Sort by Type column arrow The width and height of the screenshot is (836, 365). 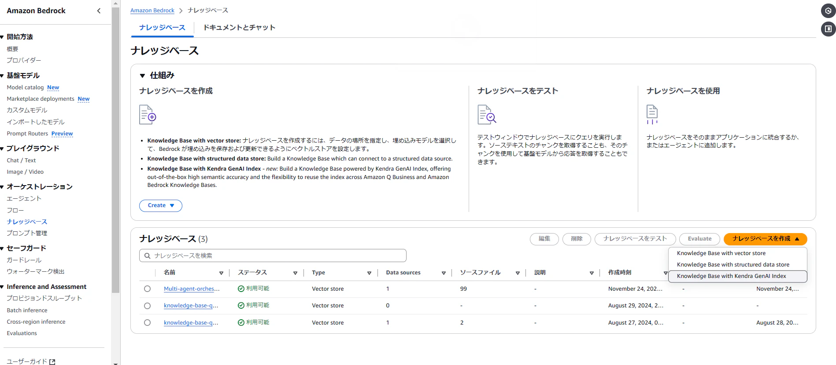369,273
